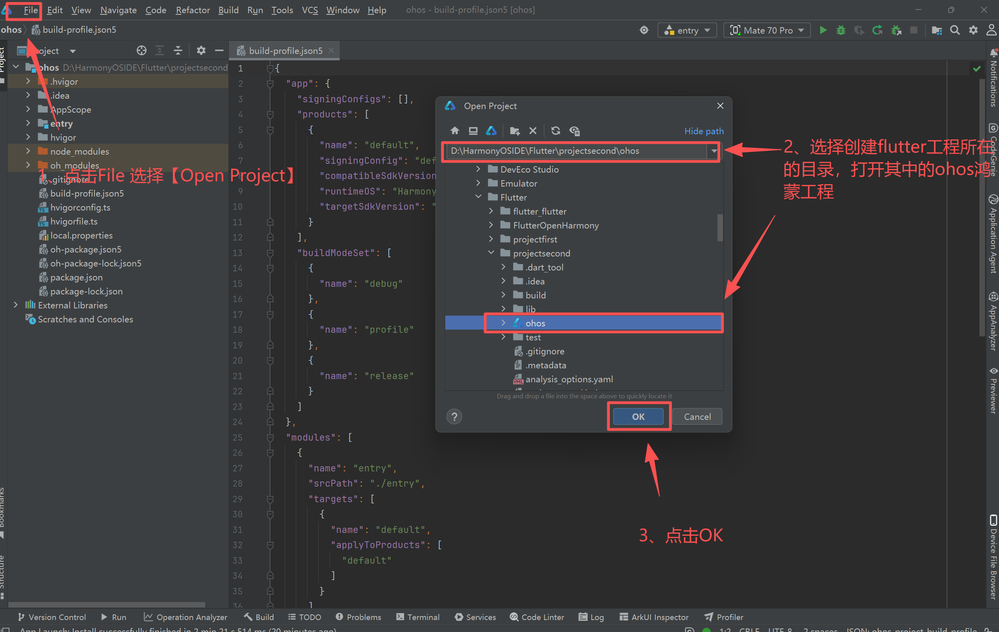Click OK in Open Project dialog
The width and height of the screenshot is (999, 632).
[638, 416]
